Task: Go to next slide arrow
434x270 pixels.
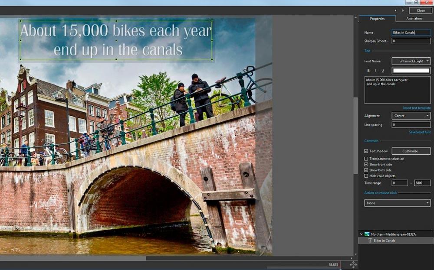Action: (x=402, y=10)
